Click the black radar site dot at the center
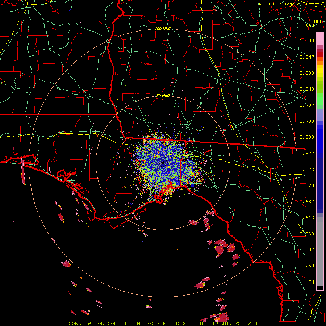Screen dimensions: 326x326 (163, 163)
